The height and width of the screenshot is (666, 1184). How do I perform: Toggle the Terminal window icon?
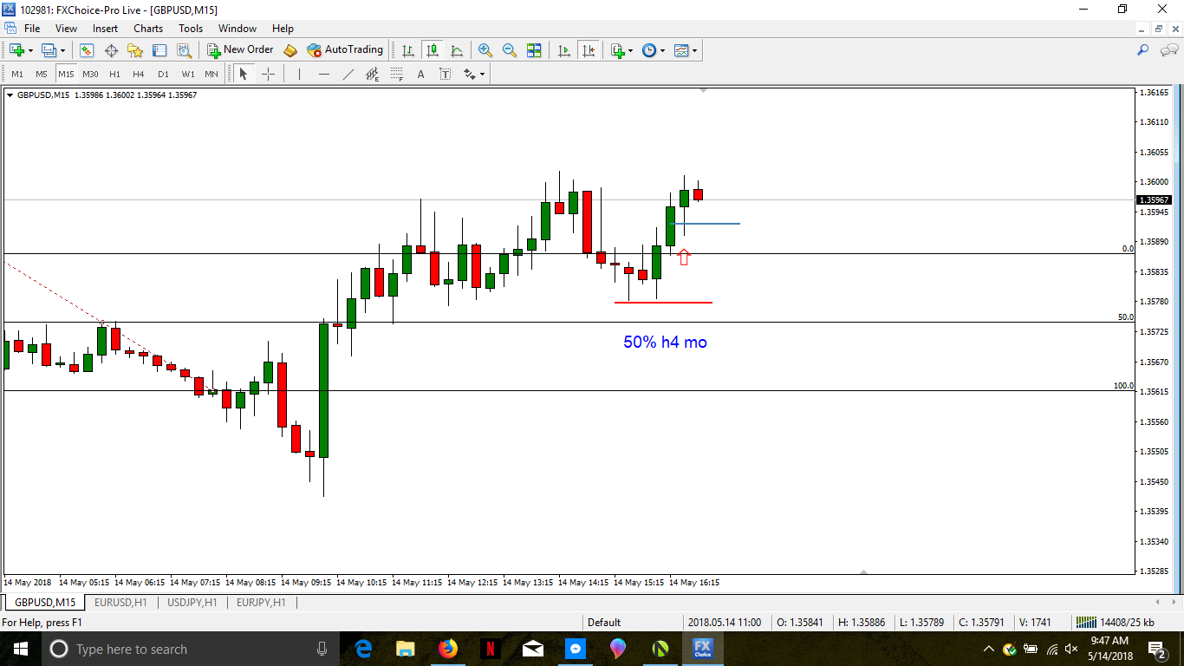pos(159,50)
